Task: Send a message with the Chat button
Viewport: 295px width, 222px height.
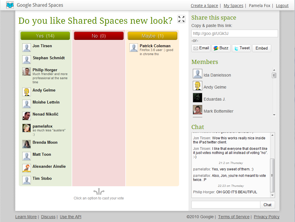Action: click(x=267, y=205)
